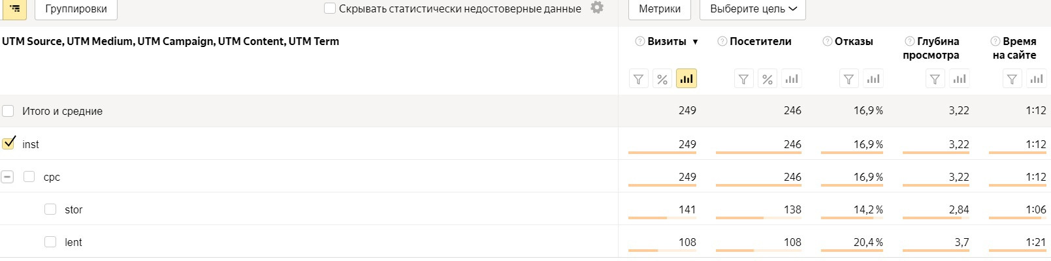This screenshot has width=1051, height=261.
Task: Uncheck the inst row checkbox
Action: tap(8, 144)
